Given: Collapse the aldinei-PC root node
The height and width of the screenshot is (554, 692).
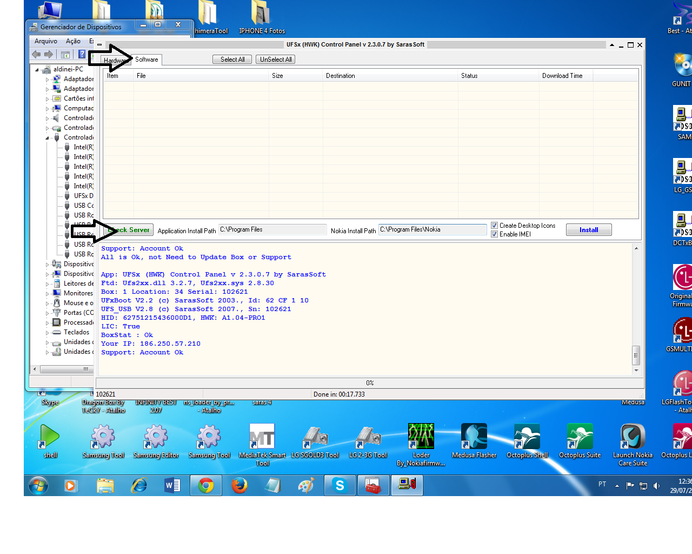Looking at the screenshot, I should click(x=37, y=70).
